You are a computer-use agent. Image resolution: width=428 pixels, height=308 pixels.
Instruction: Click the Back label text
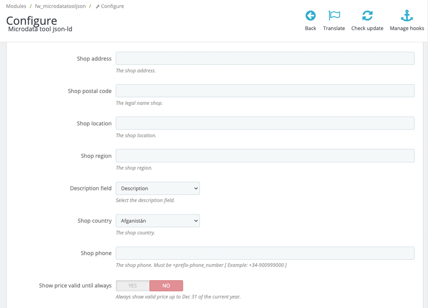310,28
